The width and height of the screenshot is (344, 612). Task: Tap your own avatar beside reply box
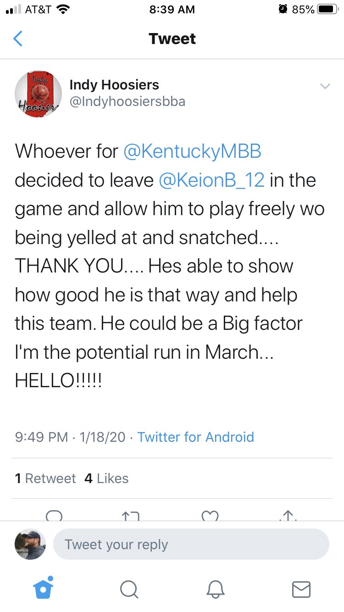click(x=31, y=544)
